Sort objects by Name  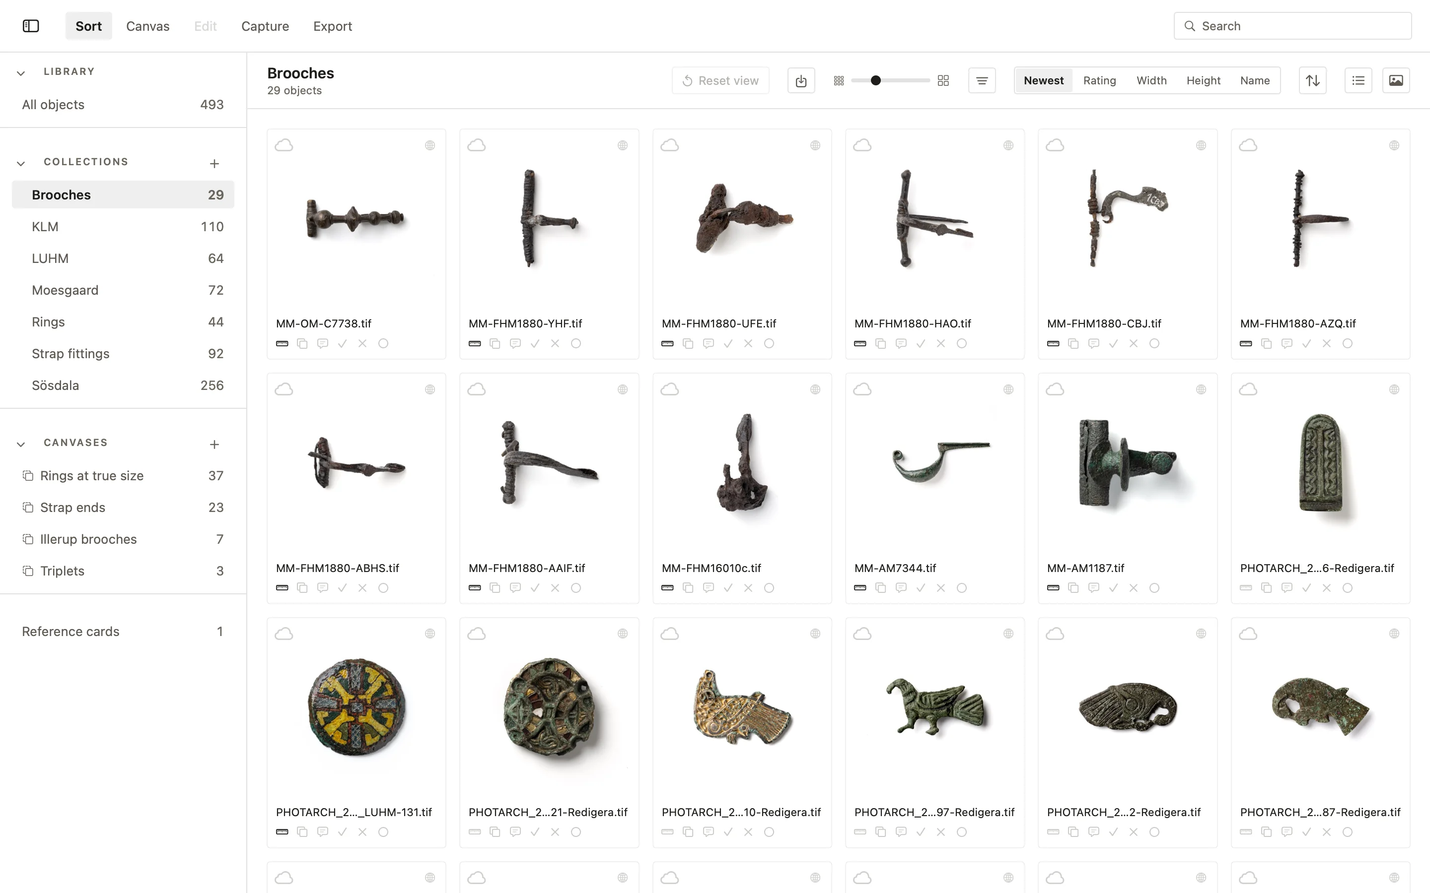coord(1255,80)
